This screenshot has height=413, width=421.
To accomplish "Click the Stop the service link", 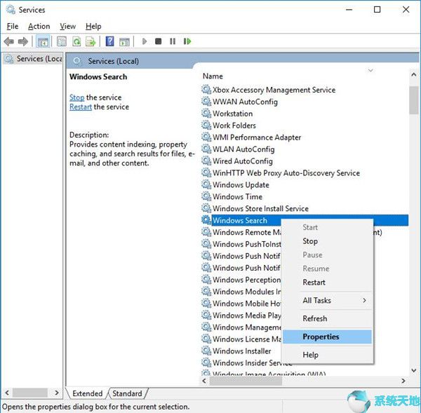I will pos(76,97).
